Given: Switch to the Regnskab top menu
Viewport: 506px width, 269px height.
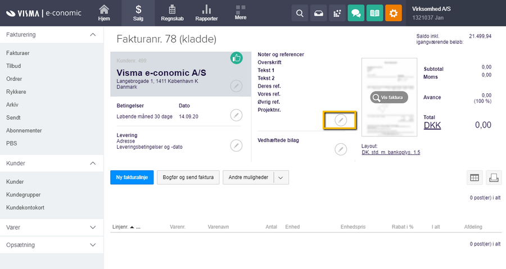Looking at the screenshot, I should pyautogui.click(x=173, y=13).
